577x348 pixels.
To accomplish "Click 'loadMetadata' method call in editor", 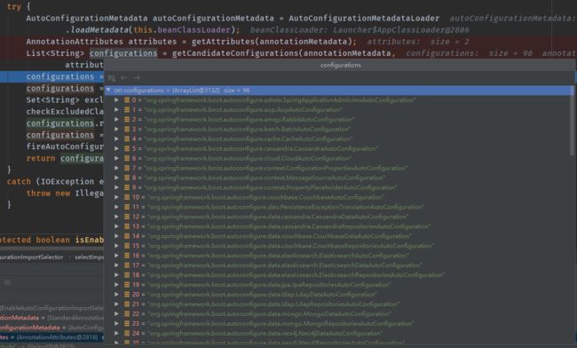I will click(99, 30).
